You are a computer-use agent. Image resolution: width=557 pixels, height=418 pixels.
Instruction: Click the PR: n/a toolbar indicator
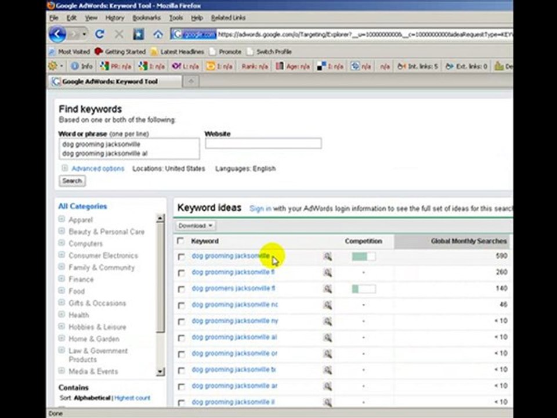(x=115, y=66)
